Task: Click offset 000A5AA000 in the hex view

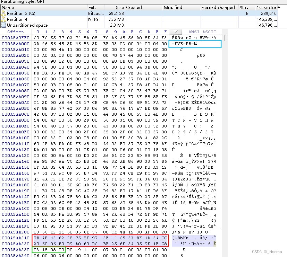Action: (16, 44)
